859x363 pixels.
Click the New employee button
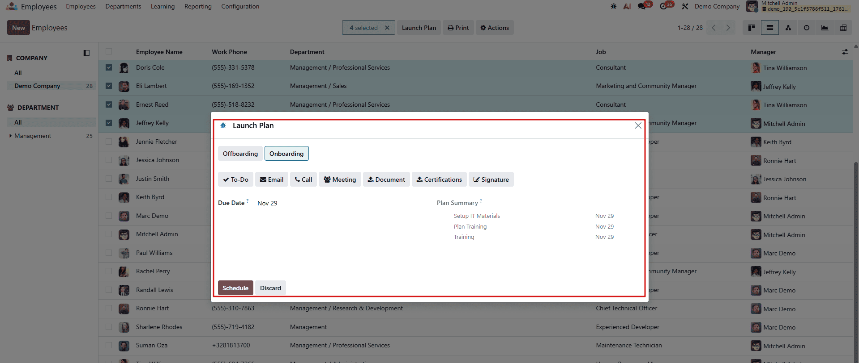pyautogui.click(x=18, y=28)
